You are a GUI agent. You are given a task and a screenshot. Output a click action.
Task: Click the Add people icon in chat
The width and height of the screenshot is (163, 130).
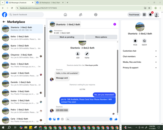[78, 54]
